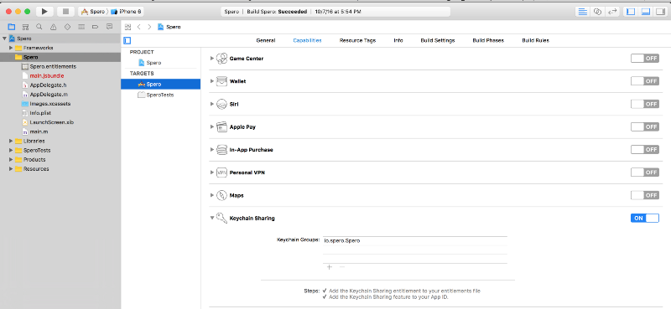This screenshot has height=309, width=671.
Task: Turn on the Maps switch
Action: 644,195
